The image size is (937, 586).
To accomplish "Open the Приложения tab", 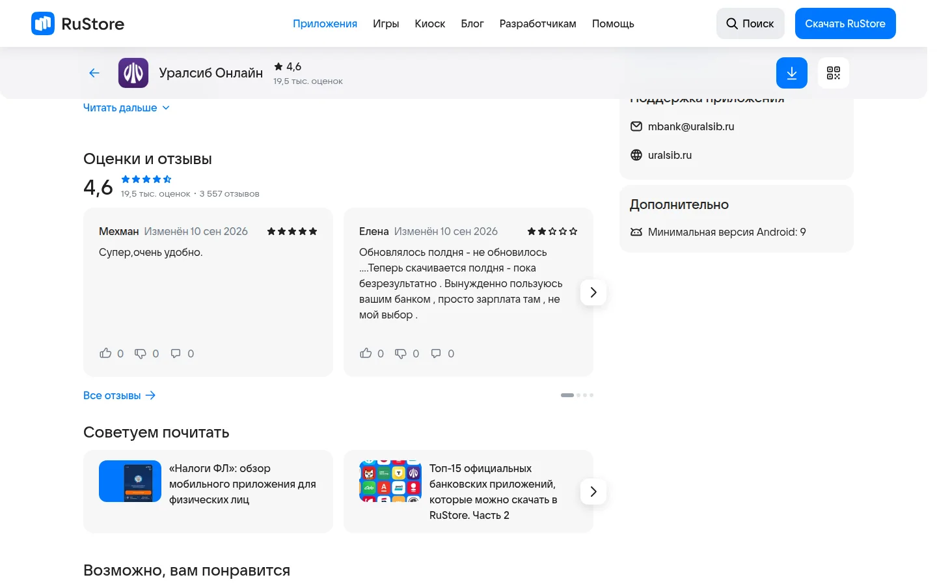I will [325, 23].
